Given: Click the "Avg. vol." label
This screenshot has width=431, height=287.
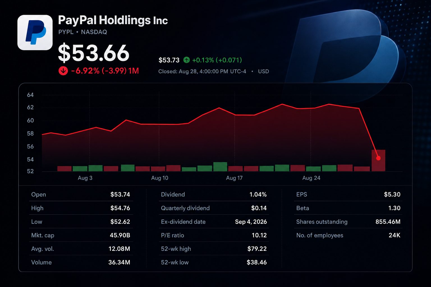Looking at the screenshot, I should click(43, 249).
